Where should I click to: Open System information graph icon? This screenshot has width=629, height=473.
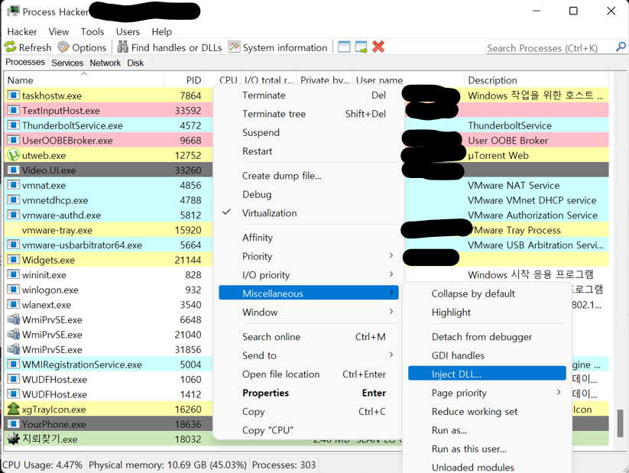(234, 47)
